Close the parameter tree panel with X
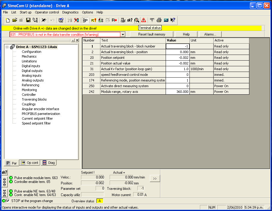The image size is (272, 211). pyautogui.click(x=77, y=40)
